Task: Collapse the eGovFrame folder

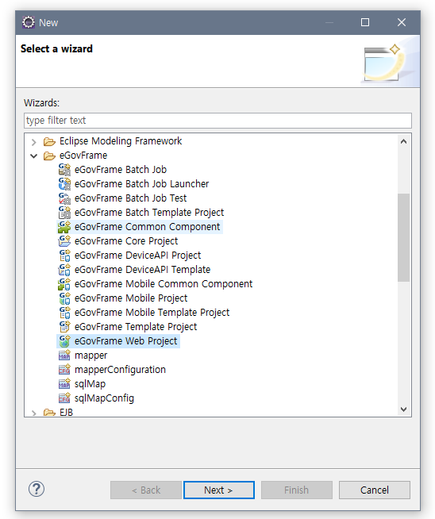Action: click(34, 156)
